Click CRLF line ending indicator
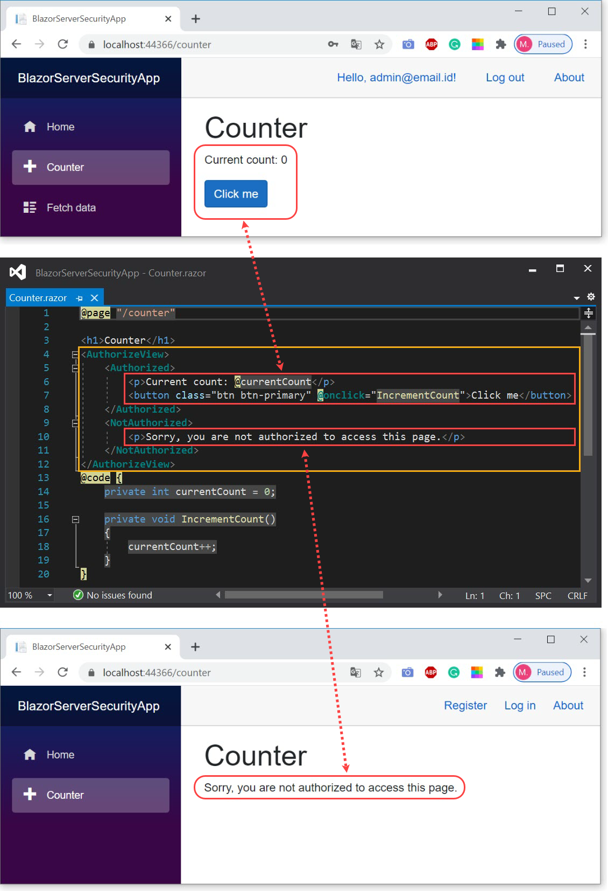The height and width of the screenshot is (891, 608). point(577,596)
